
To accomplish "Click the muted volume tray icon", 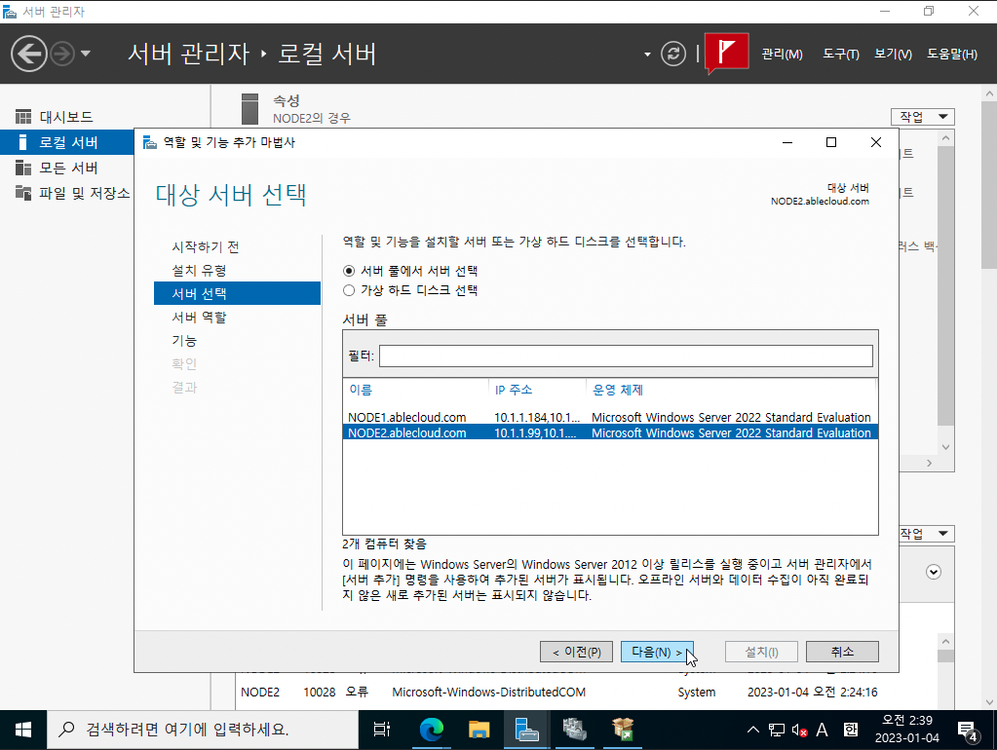I will coord(799,731).
